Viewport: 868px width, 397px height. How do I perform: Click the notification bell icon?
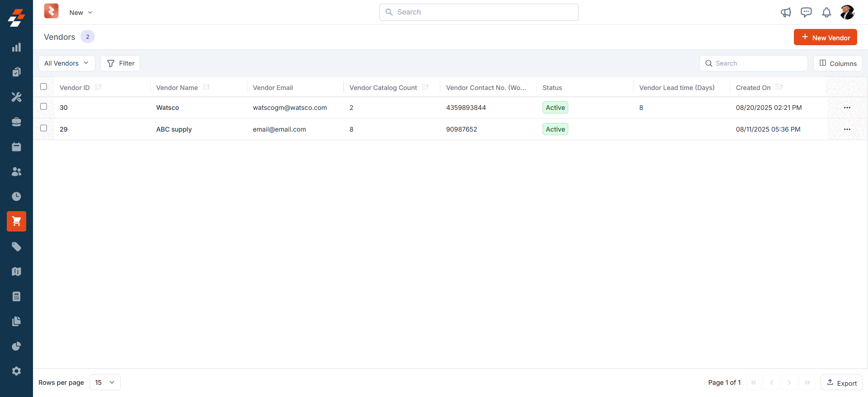point(826,12)
